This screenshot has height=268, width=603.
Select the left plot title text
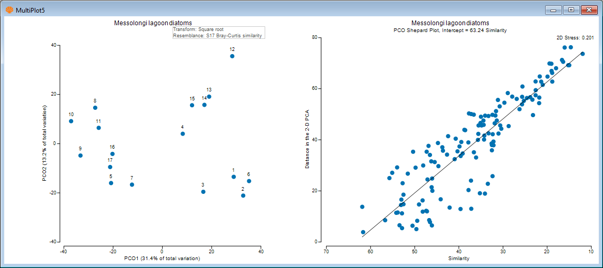[153, 23]
